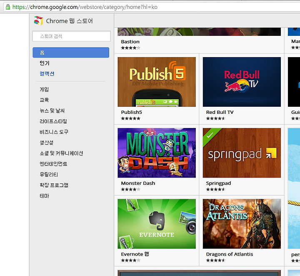
Task: Click the browser address bar URL
Action: pyautogui.click(x=85, y=7)
